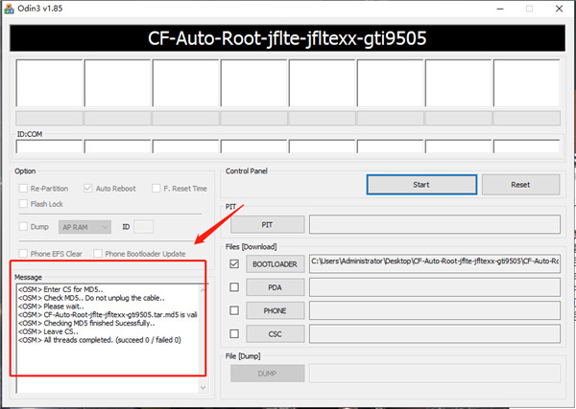Click the 'Do not unplug the cable' log line
This screenshot has height=409, width=576.
pos(91,298)
